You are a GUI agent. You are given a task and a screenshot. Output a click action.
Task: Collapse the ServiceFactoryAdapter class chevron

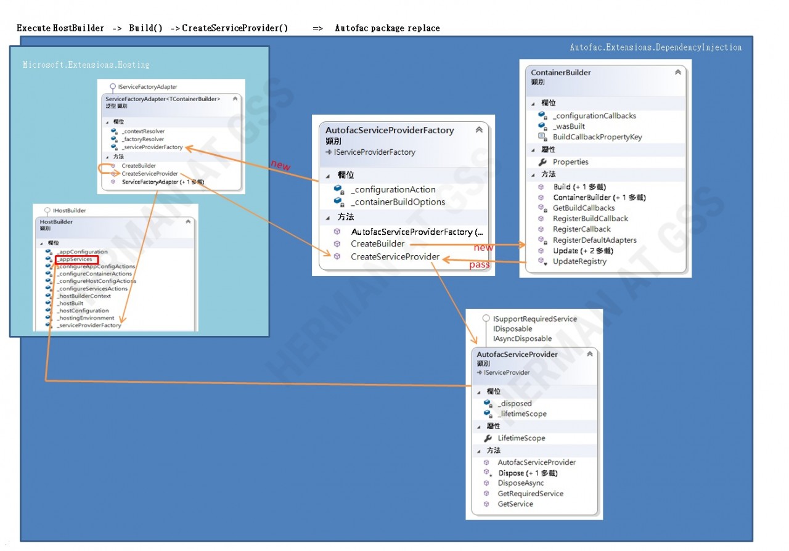pyautogui.click(x=235, y=99)
